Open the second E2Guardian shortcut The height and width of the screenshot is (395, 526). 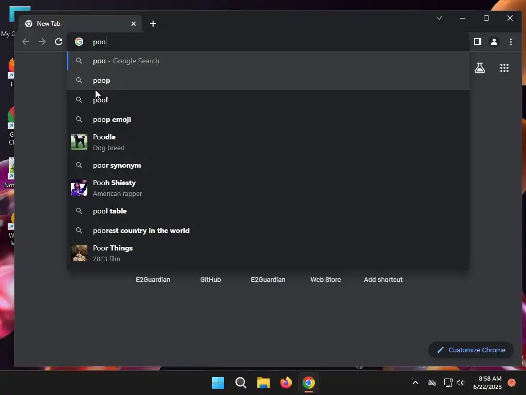coord(268,279)
